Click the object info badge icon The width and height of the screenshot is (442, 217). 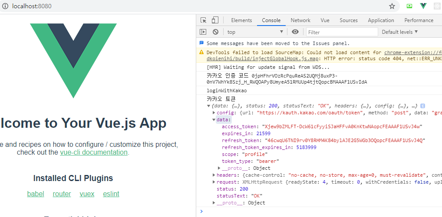coord(422,106)
